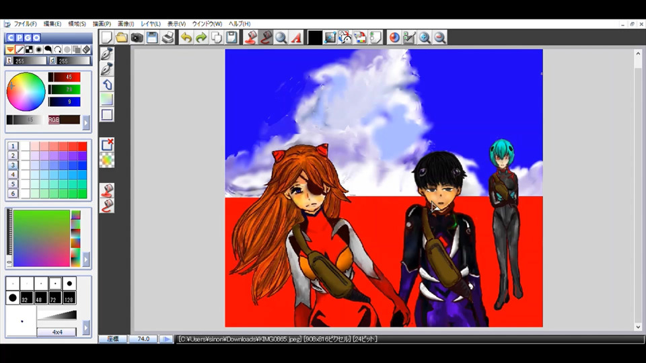Choose the 128 brush size preset
The image size is (646, 363).
(x=69, y=298)
